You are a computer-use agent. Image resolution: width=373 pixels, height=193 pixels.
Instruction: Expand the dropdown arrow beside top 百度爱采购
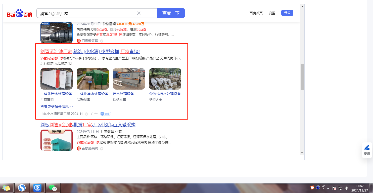(102, 41)
